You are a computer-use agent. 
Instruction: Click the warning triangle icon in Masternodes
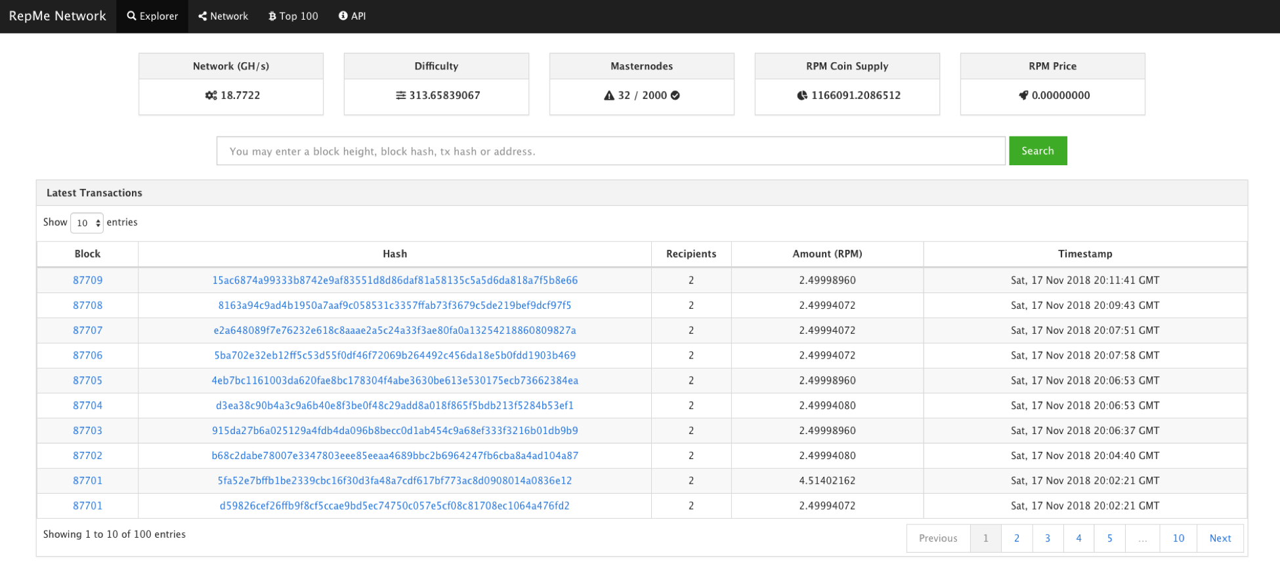[609, 96]
